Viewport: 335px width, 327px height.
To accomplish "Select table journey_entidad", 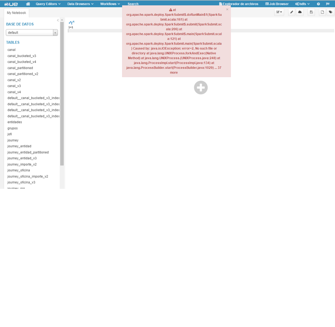I will point(19,146).
